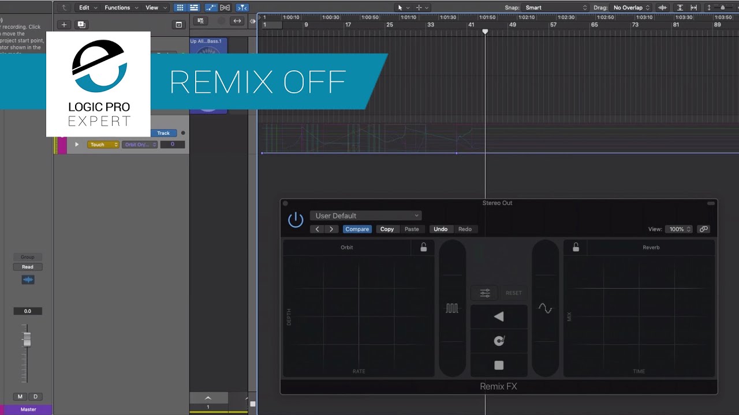Click the waveform zoom icon
The image size is (739, 415).
point(663,7)
